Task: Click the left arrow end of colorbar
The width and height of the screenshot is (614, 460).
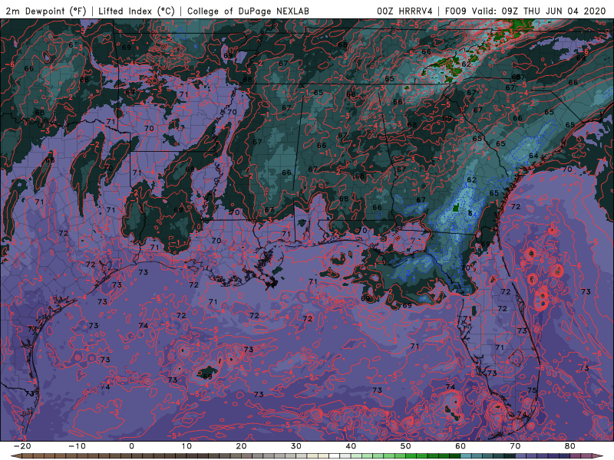Action: (x=15, y=456)
